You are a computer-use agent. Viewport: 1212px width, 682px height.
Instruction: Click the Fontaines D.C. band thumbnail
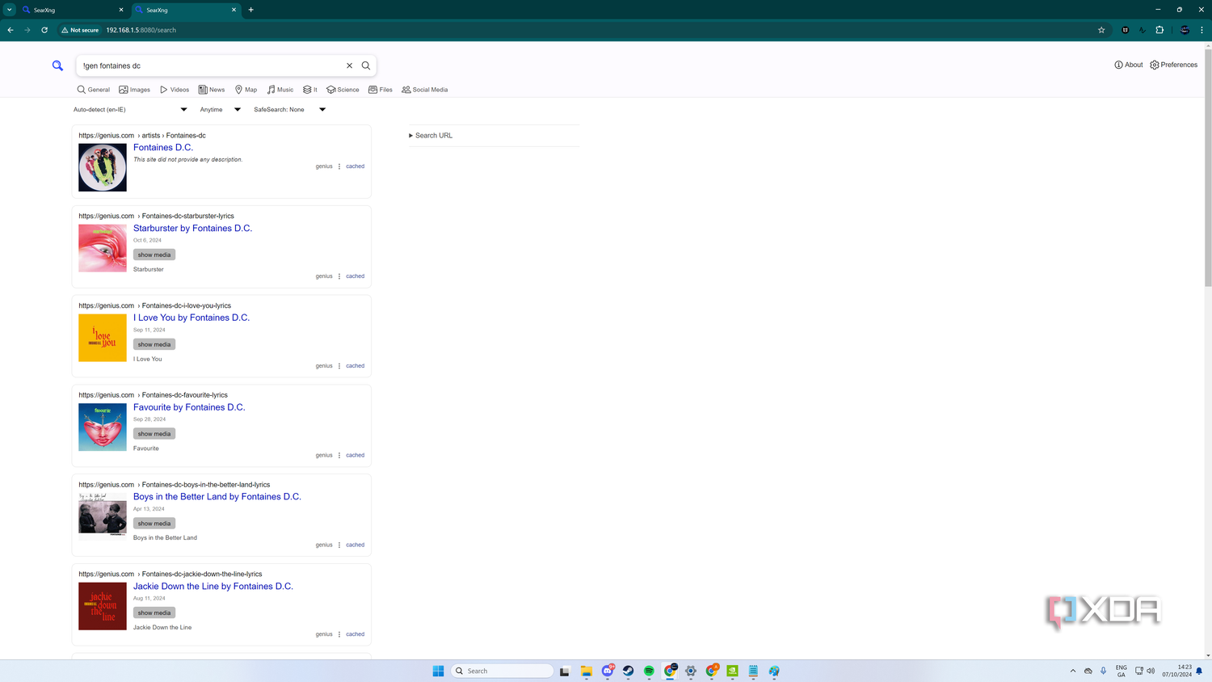click(103, 167)
